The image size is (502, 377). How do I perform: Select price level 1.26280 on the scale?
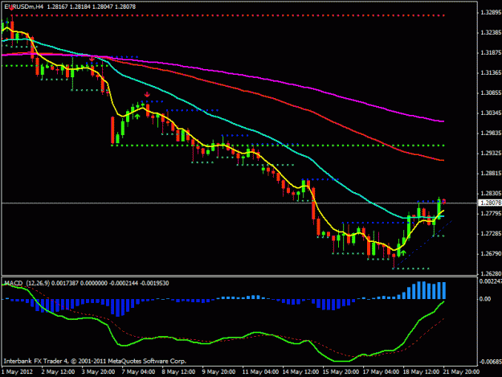pos(491,274)
